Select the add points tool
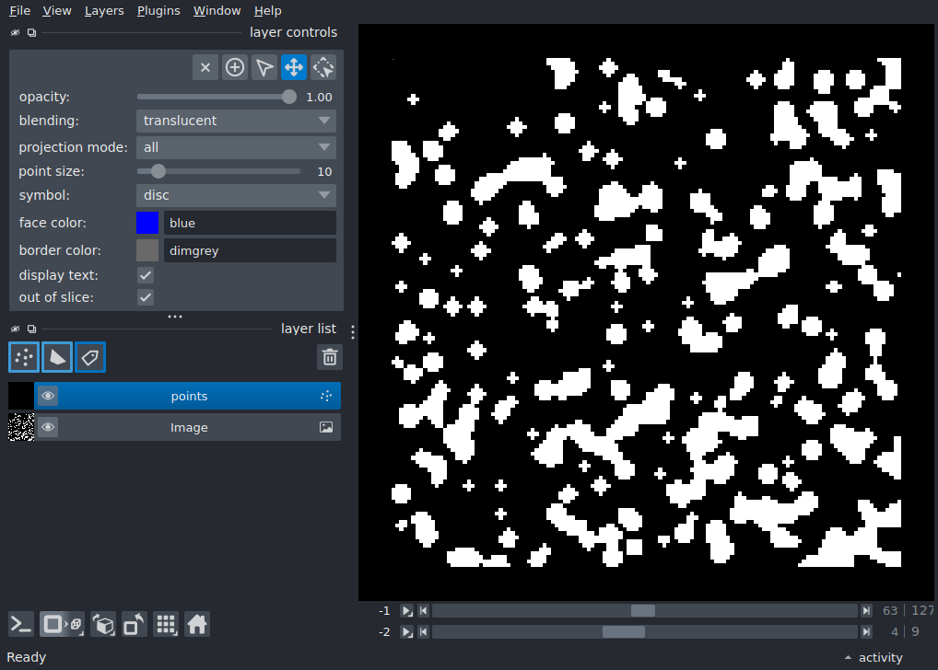The width and height of the screenshot is (938, 670). (x=234, y=67)
